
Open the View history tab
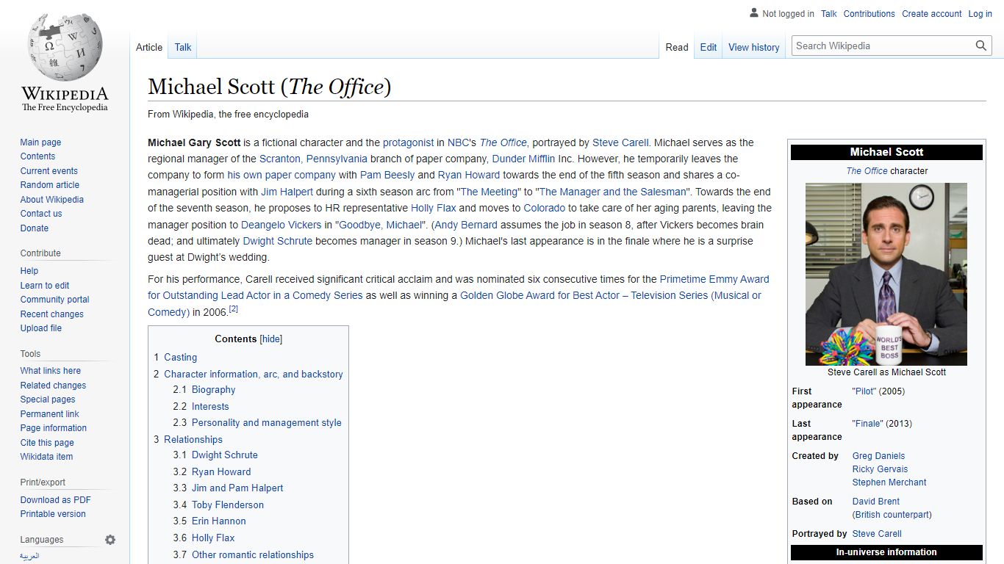(x=754, y=47)
